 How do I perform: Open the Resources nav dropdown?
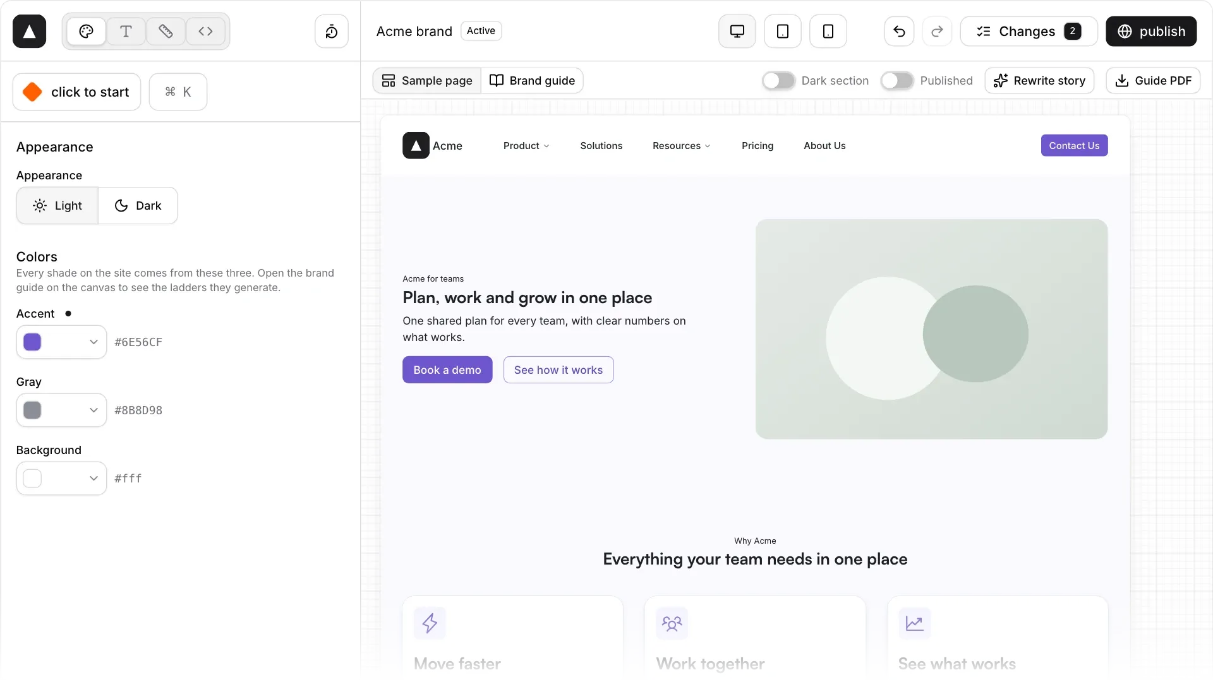point(682,145)
